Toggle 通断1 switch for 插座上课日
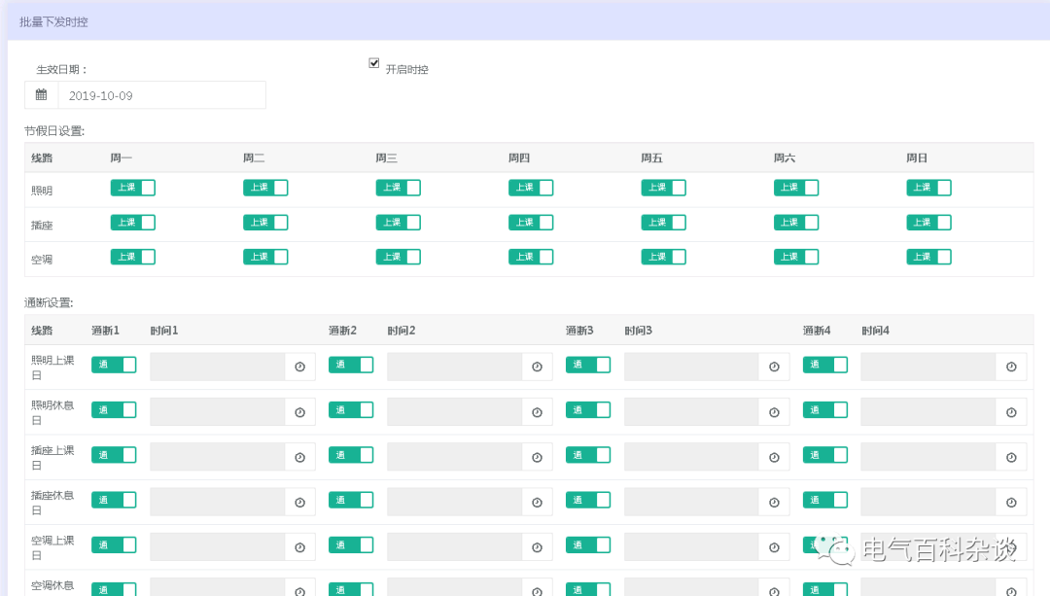Screen dimensions: 1050x596 click(114, 455)
